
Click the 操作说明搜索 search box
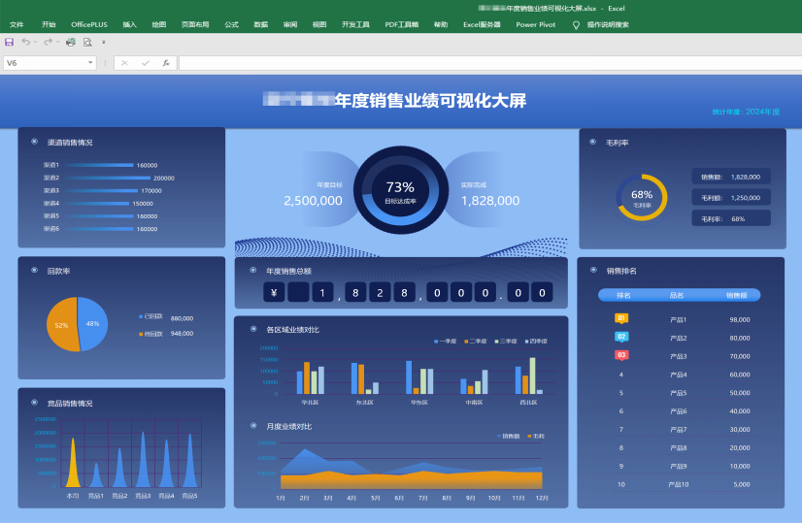[608, 24]
